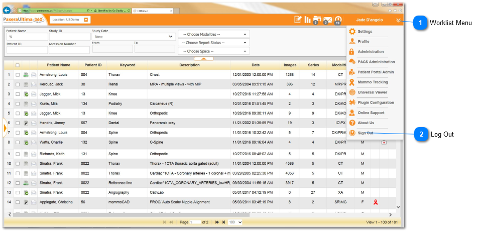480x232 pixels.
Task: Select Mammo Tracking menu entry
Action: point(373,82)
